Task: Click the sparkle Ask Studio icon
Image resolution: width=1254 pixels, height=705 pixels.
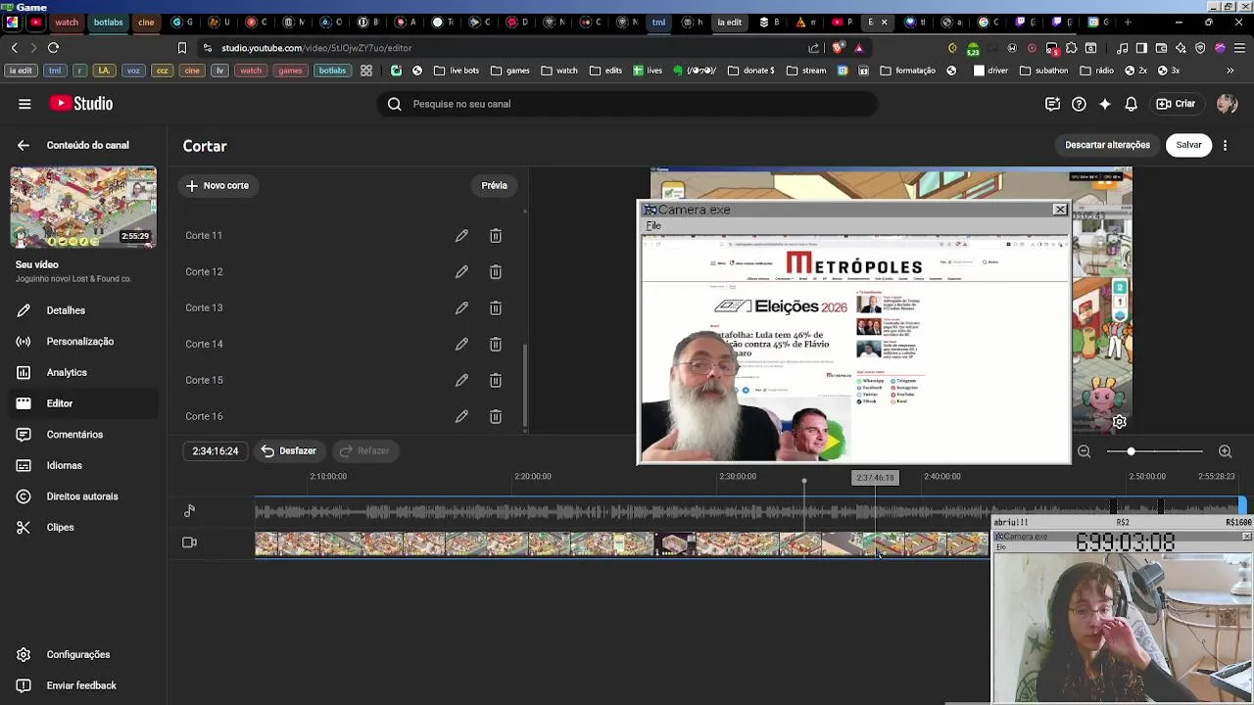Action: point(1105,104)
